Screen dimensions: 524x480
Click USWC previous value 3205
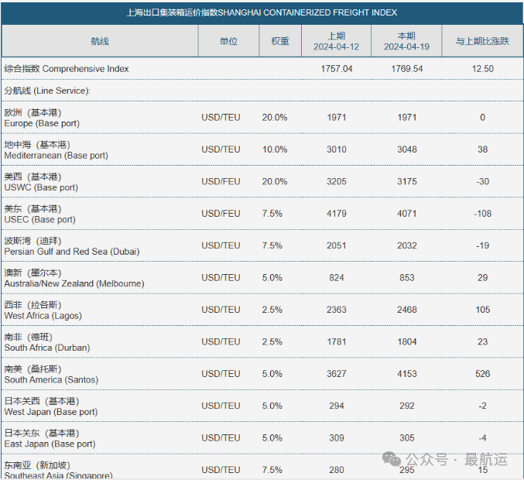[x=337, y=181]
